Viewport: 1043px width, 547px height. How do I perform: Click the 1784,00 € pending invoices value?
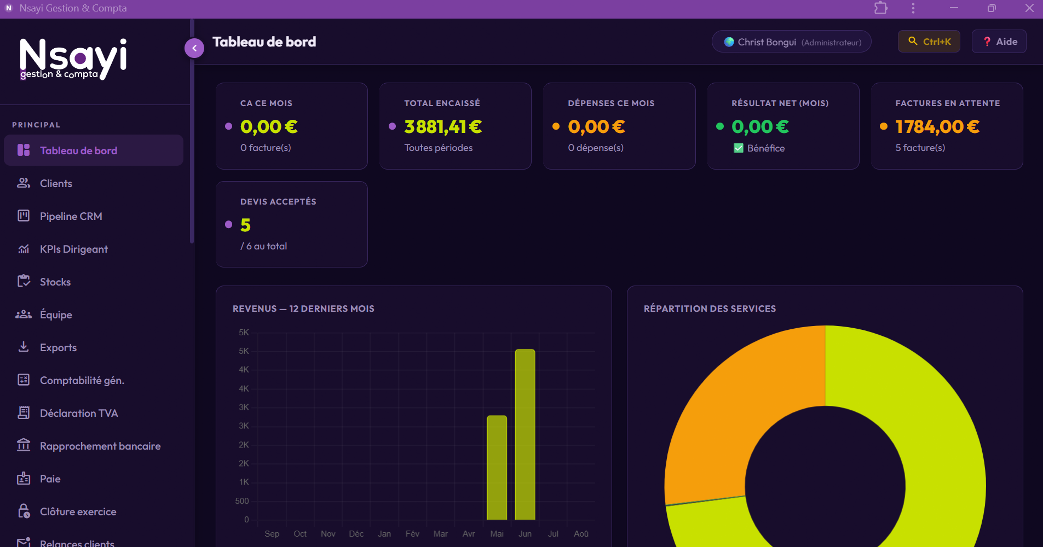point(937,127)
